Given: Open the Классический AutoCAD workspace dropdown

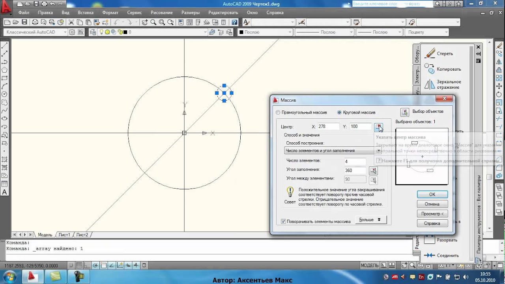Looking at the screenshot, I should pos(35,32).
